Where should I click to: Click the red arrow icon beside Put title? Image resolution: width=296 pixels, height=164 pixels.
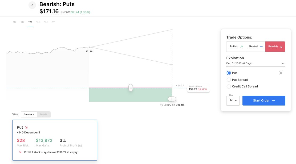(26, 127)
